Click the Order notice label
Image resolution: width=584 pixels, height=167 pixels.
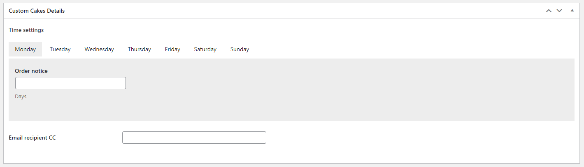pyautogui.click(x=31, y=71)
